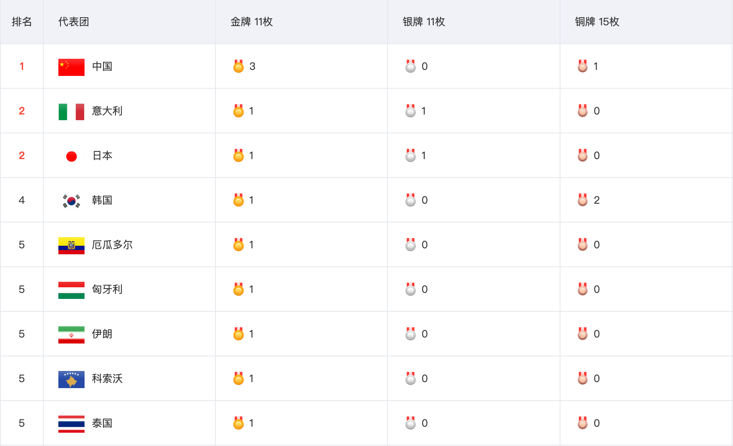Click the silver medal icon in 韩国 row
This screenshot has height=446, width=733.
(411, 200)
